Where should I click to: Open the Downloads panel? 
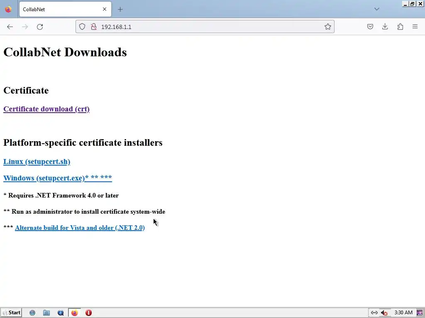tap(385, 26)
